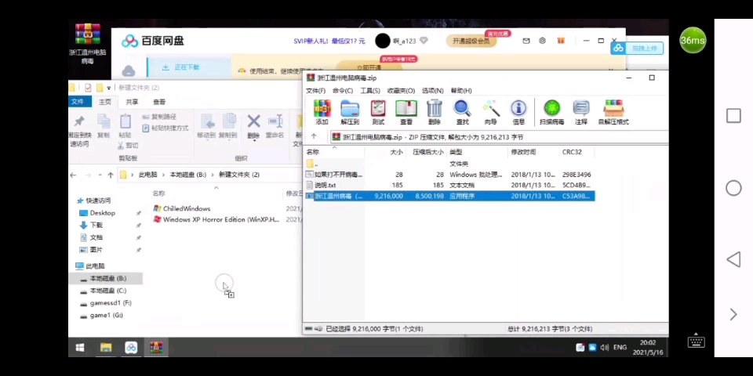Click 复制路径 in Explorer ribbon

[159, 117]
